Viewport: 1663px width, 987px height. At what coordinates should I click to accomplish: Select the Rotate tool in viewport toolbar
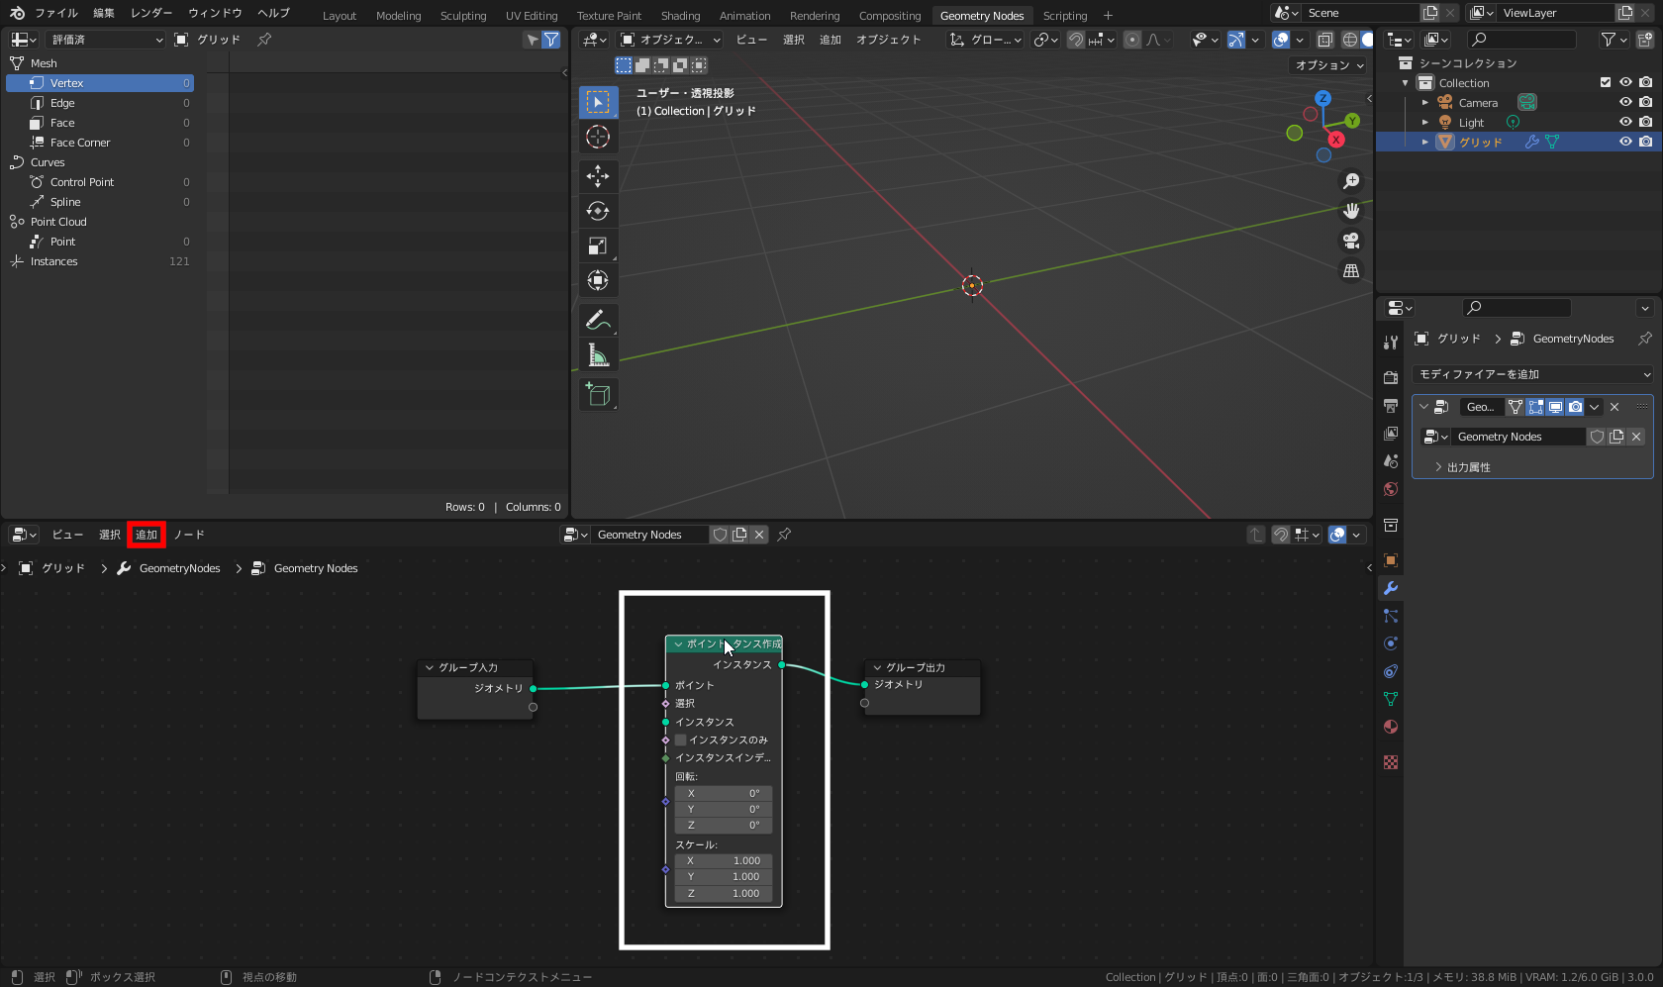(x=598, y=211)
